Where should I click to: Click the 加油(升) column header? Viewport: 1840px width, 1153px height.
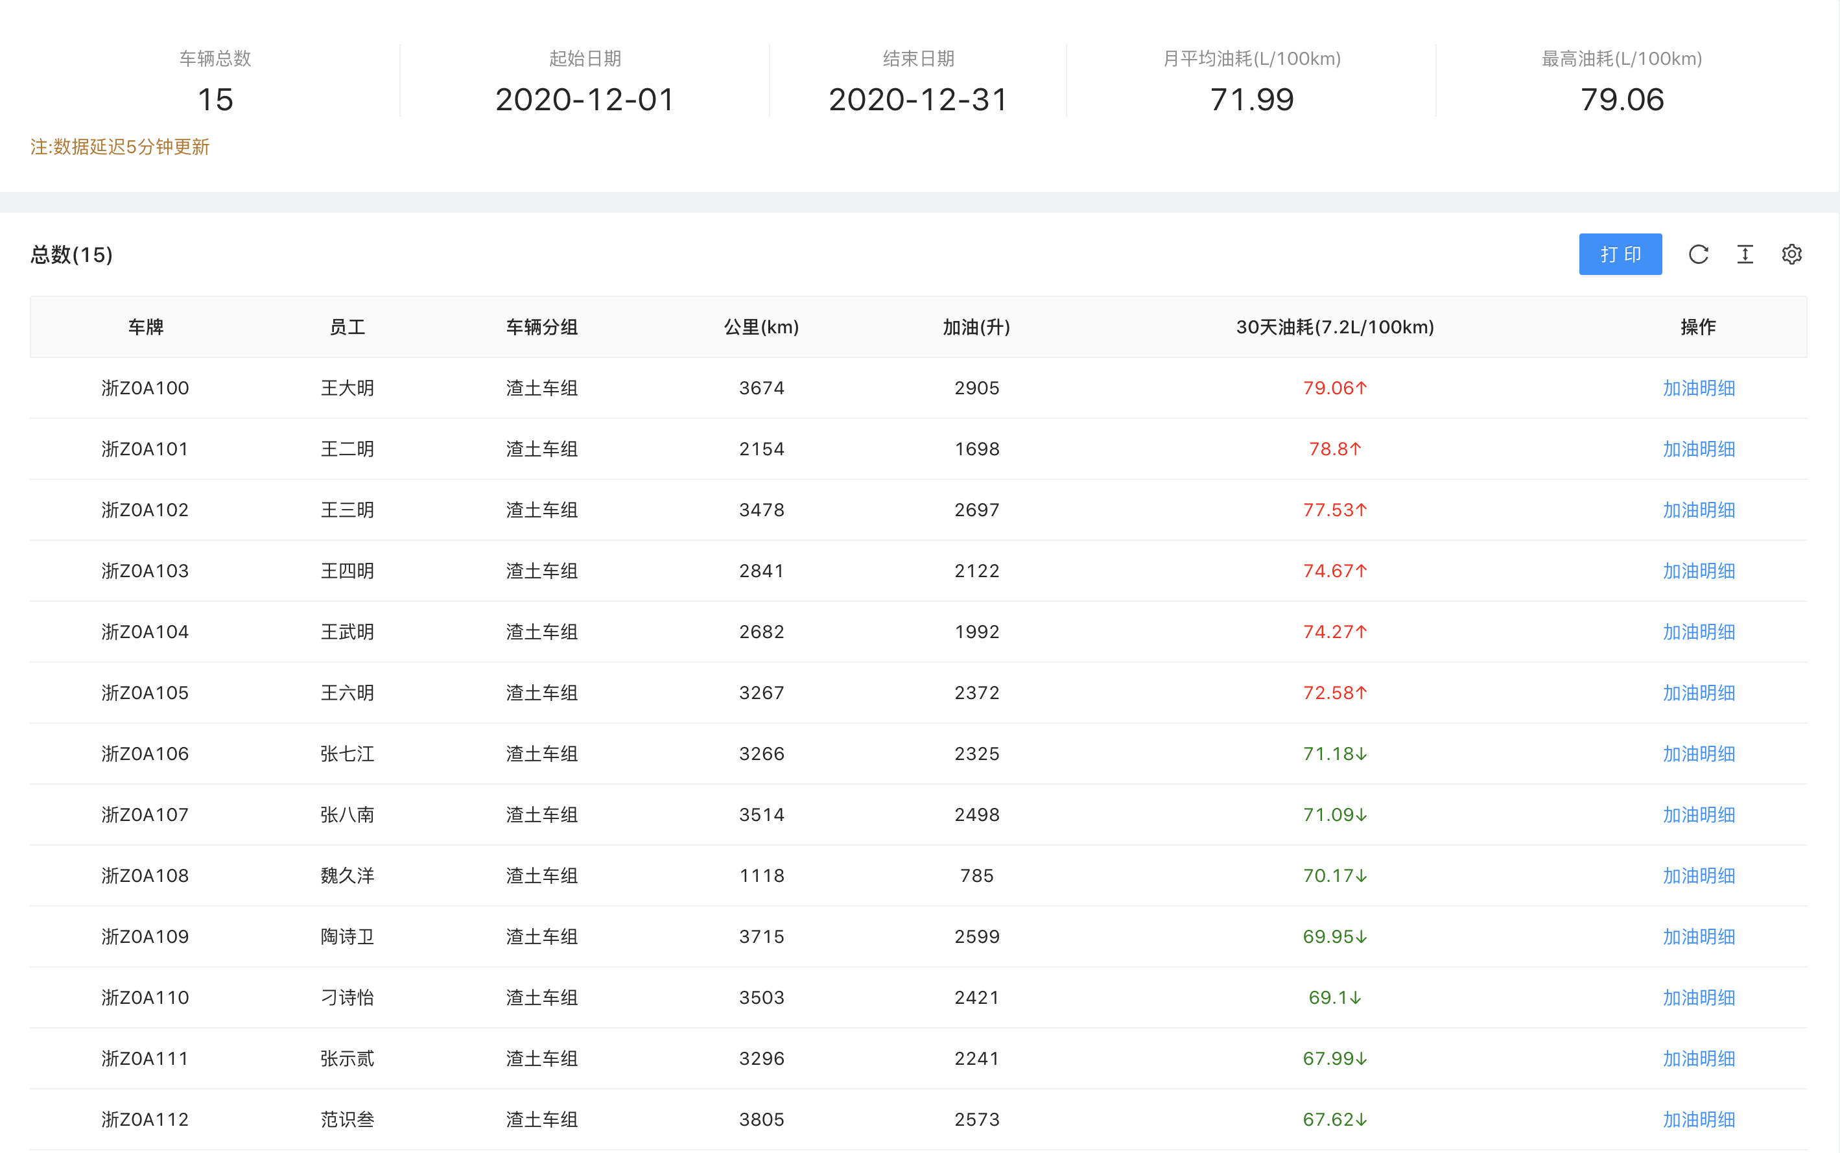pos(976,327)
